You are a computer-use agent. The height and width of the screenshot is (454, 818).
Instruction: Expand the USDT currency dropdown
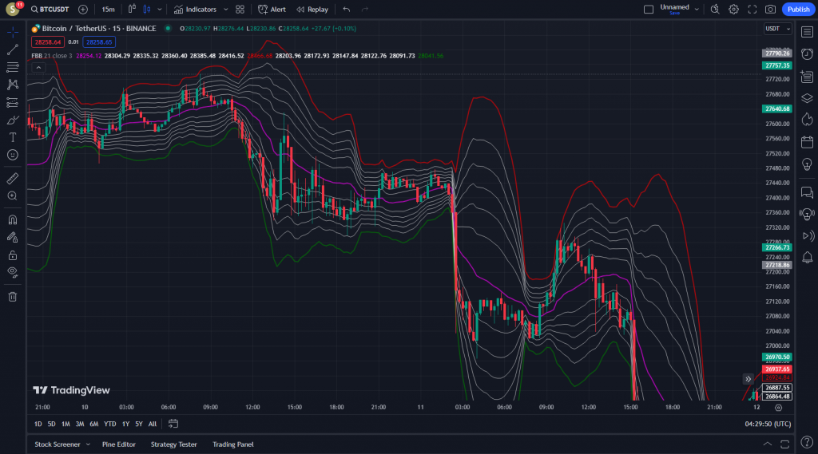(x=776, y=29)
